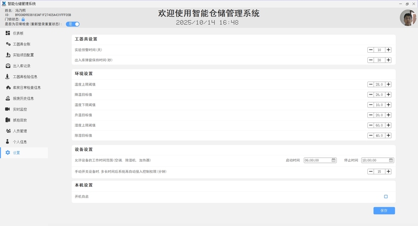This screenshot has width=418, height=226.
Task: Click the user avatar photo
Action: pos(408,18)
